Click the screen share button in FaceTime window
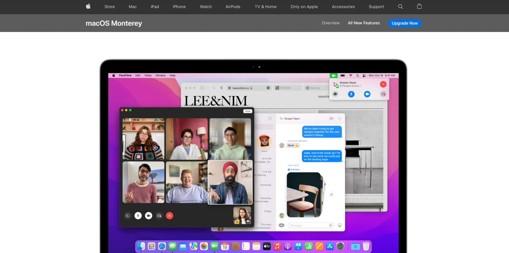 coord(159,216)
